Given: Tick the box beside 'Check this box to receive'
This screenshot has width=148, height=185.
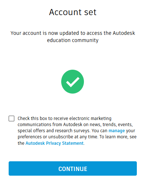Looking at the screenshot, I should click(x=12, y=119).
